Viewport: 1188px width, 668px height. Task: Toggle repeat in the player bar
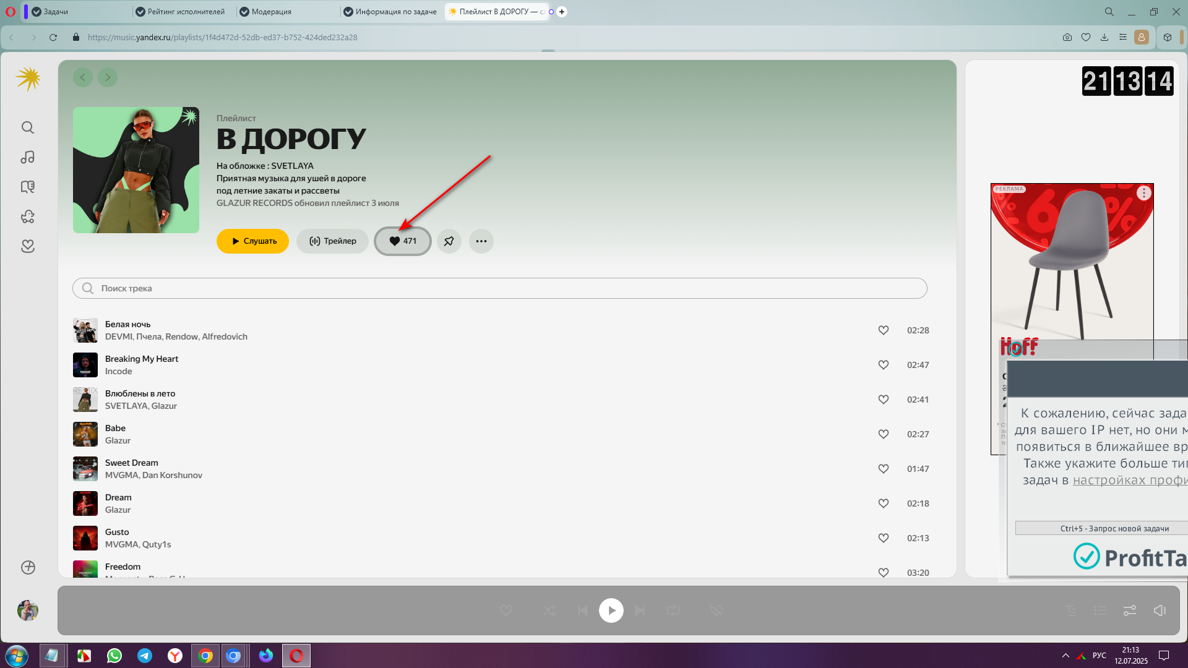[x=673, y=610]
